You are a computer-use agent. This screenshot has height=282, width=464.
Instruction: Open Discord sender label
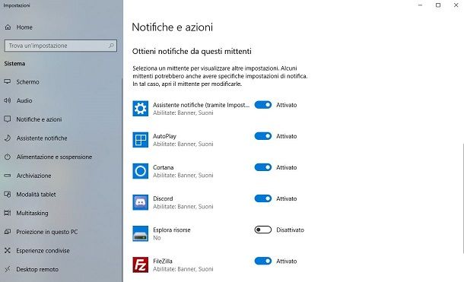pos(163,198)
